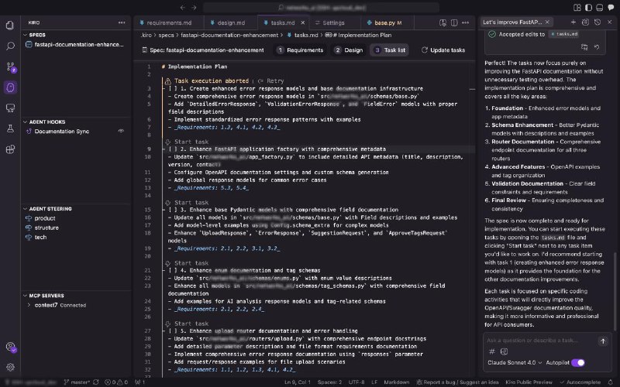Open the Claude Sonnet 4.0 model dropdown

(x=515, y=362)
